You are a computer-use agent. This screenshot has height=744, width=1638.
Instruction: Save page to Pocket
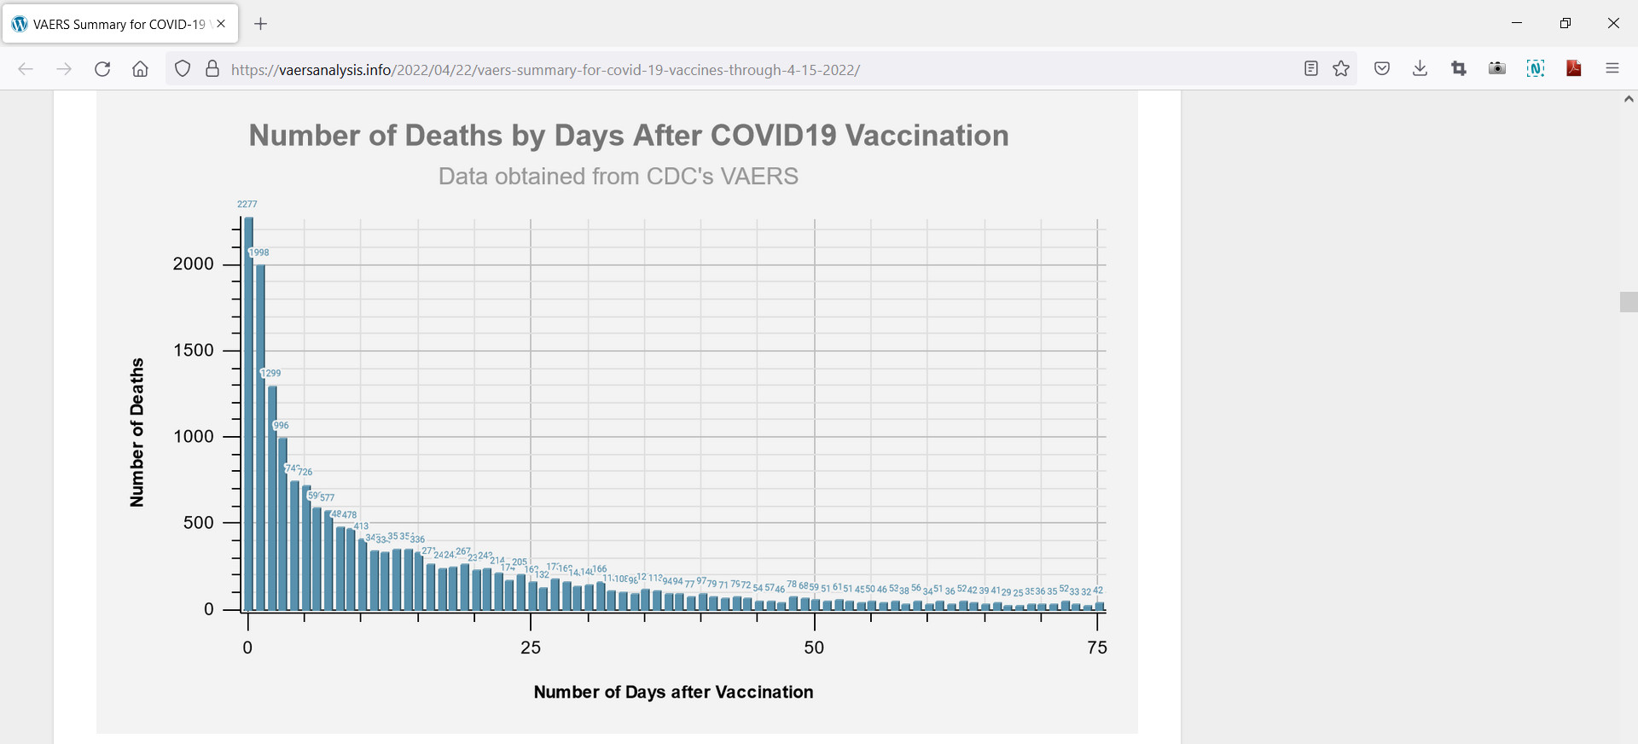tap(1382, 69)
